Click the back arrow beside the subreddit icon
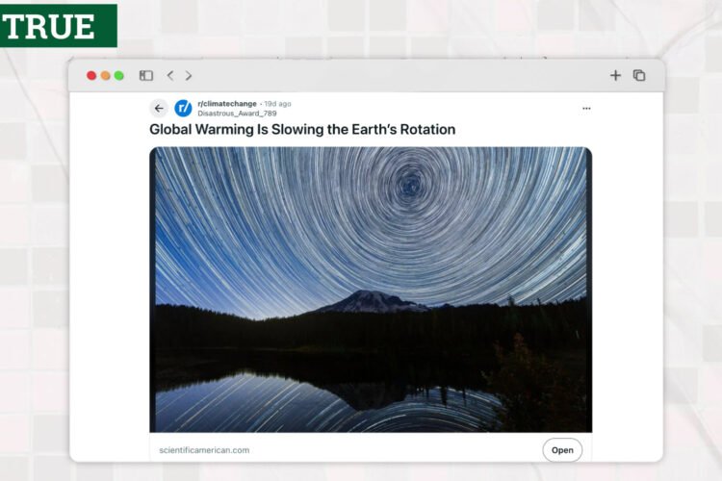This screenshot has width=722, height=481. click(159, 109)
